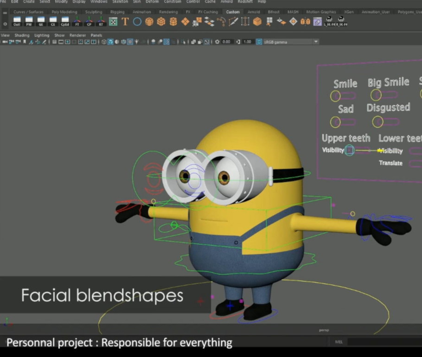
Task: Open the GE Graph Editor shelf button
Action: coord(41,21)
